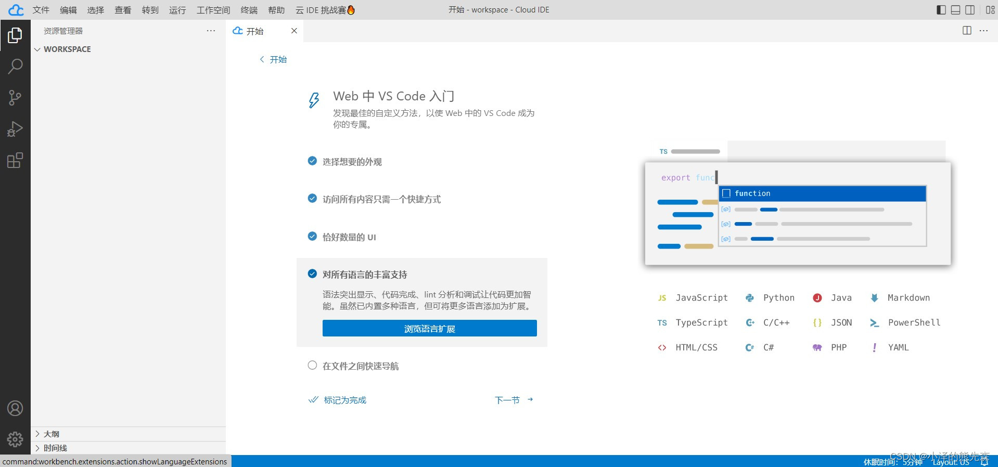The width and height of the screenshot is (998, 467).
Task: Open the Source Control view
Action: [x=15, y=98]
